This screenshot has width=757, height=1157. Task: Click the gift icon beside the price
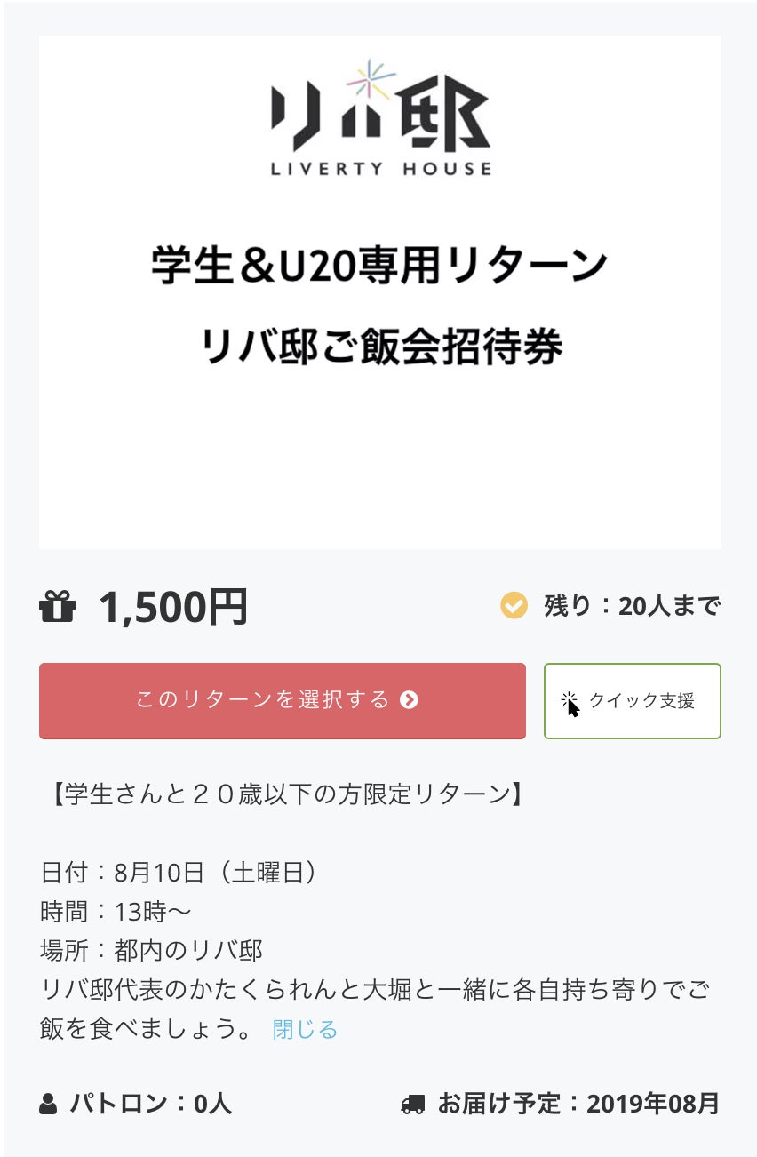[58, 607]
